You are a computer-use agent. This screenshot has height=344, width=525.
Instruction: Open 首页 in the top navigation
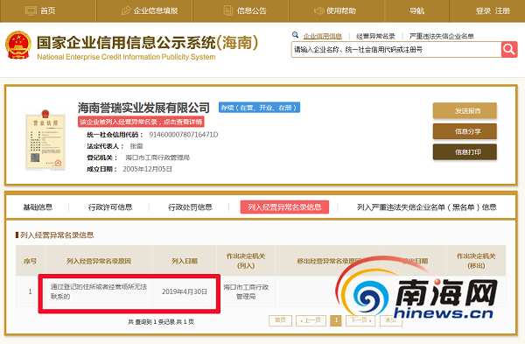[47, 11]
